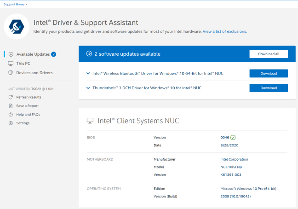Open Settings from the sidebar

(23, 123)
